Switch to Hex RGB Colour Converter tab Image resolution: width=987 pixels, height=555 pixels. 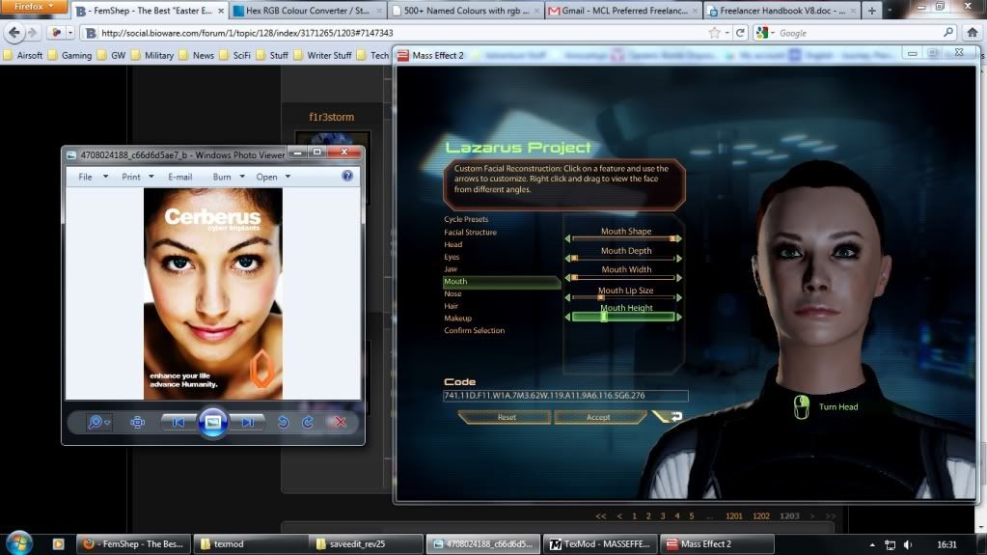click(x=307, y=11)
